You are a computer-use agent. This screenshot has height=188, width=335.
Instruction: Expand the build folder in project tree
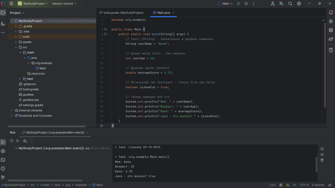tap(16, 37)
